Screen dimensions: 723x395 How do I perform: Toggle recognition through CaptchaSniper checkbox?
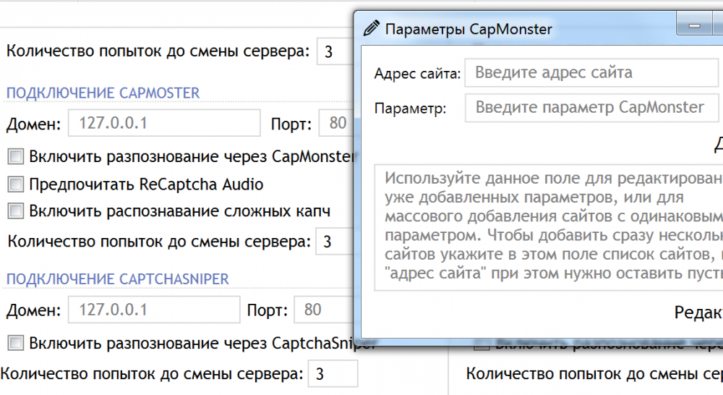pyautogui.click(x=15, y=343)
